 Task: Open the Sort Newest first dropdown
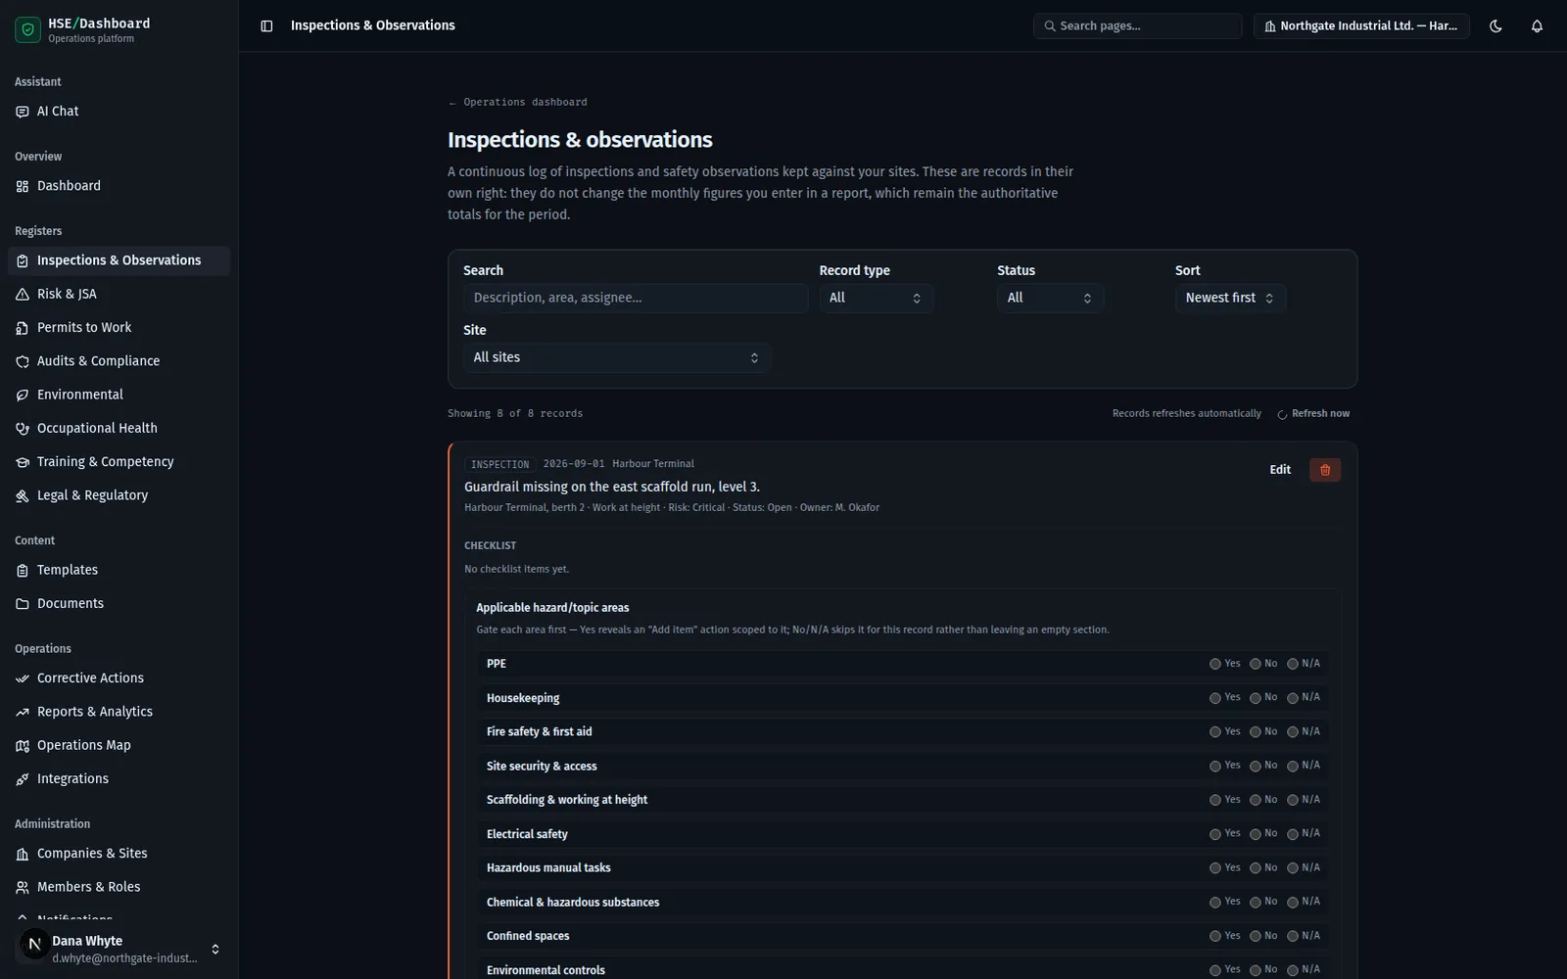(x=1230, y=299)
